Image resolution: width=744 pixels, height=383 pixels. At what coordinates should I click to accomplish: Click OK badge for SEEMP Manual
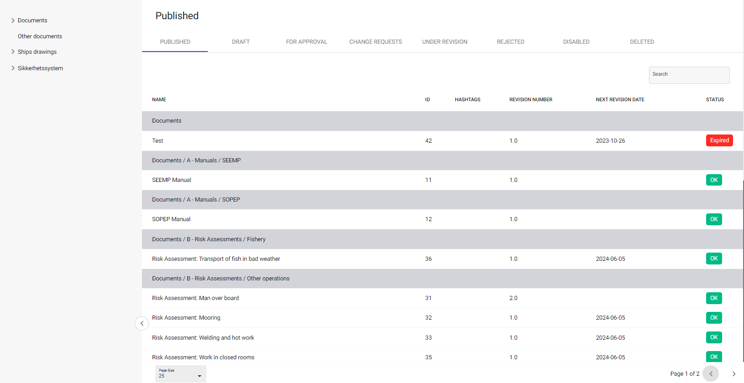pos(714,180)
